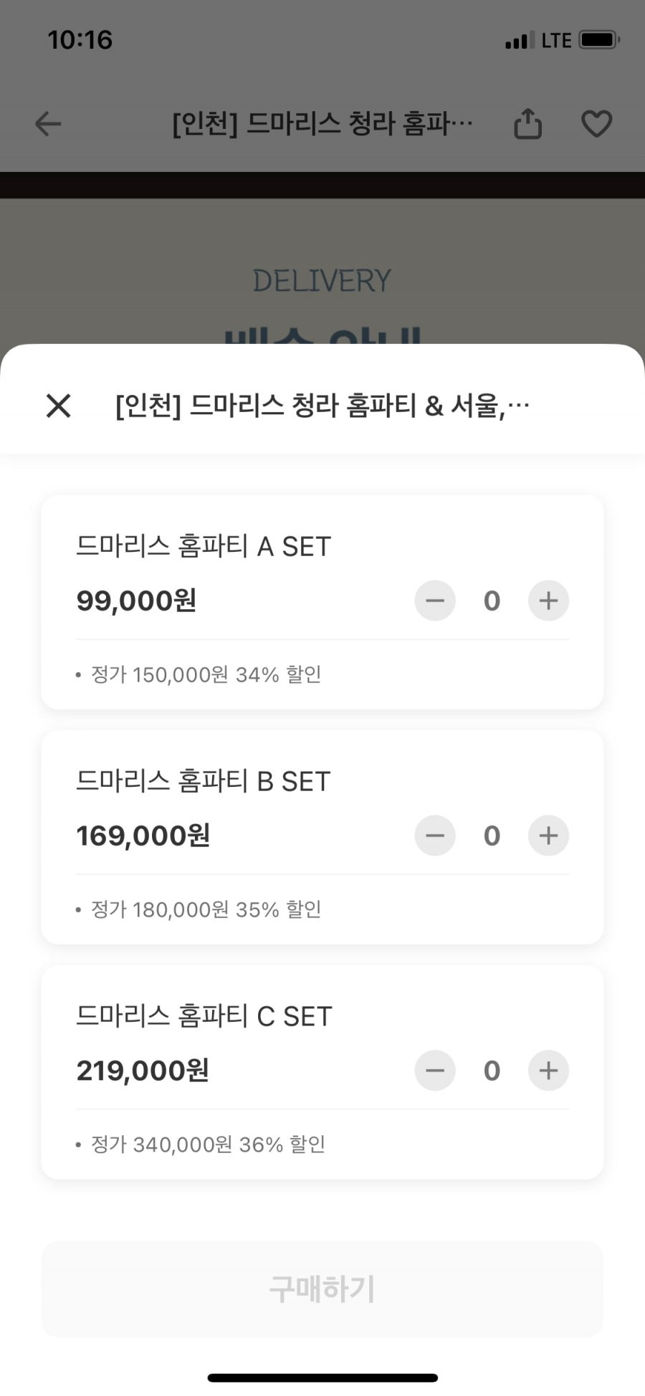Tap the home indicator bar at bottom
645x1396 pixels.
pyautogui.click(x=322, y=1377)
